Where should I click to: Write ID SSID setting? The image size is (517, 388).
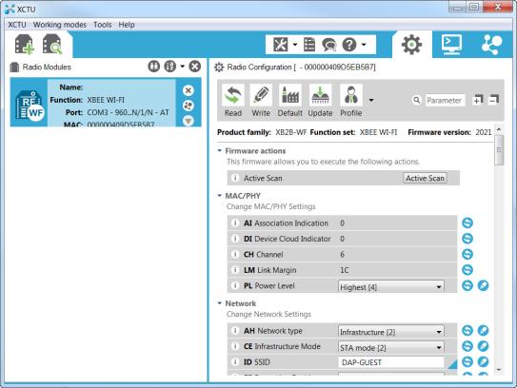pos(483,361)
